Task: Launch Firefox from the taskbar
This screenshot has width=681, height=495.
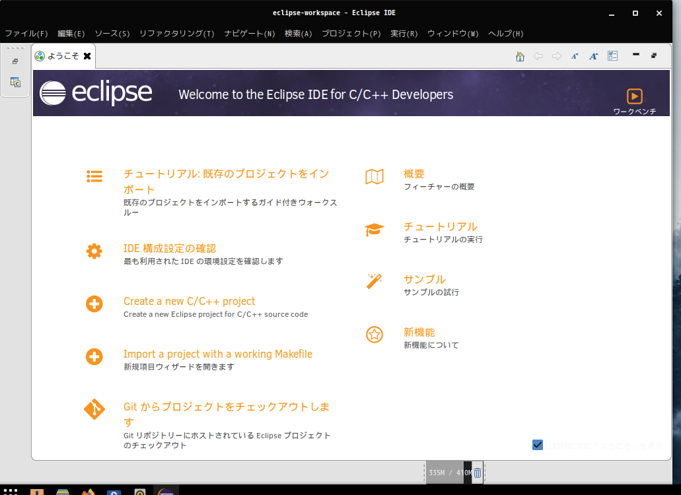Action: tap(88, 492)
